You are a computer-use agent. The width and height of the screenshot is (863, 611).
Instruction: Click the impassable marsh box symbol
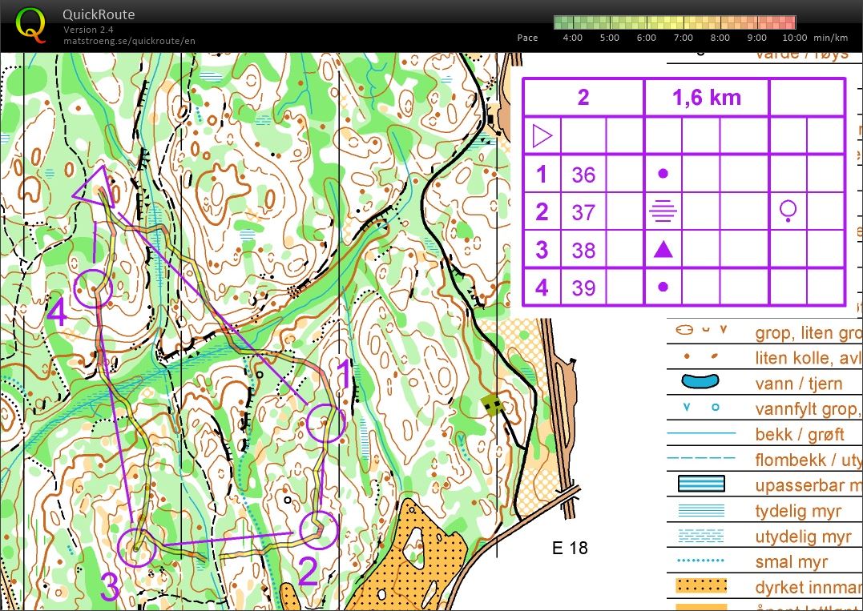coord(701,484)
